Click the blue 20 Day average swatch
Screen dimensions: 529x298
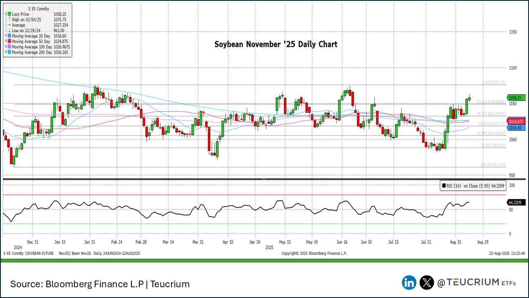[10, 36]
